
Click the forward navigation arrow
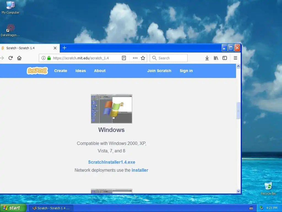pyautogui.click(x=2, y=58)
